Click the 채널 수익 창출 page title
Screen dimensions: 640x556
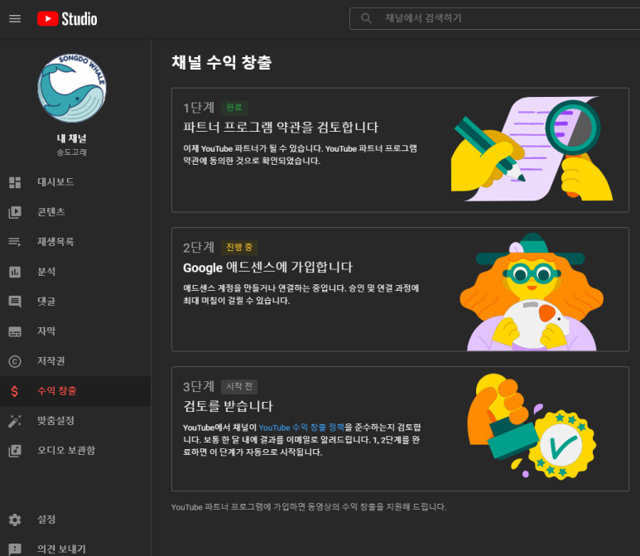coord(222,62)
